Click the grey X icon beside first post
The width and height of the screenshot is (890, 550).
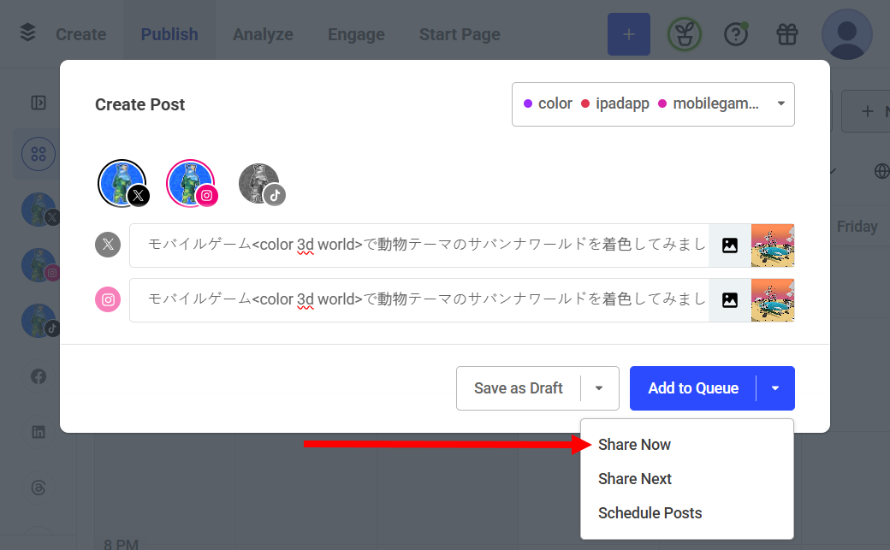click(108, 245)
